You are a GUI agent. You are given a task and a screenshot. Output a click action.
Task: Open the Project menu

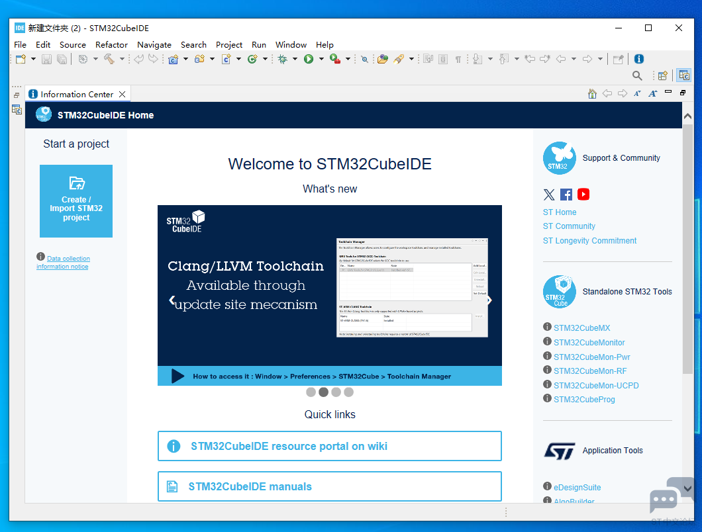229,44
